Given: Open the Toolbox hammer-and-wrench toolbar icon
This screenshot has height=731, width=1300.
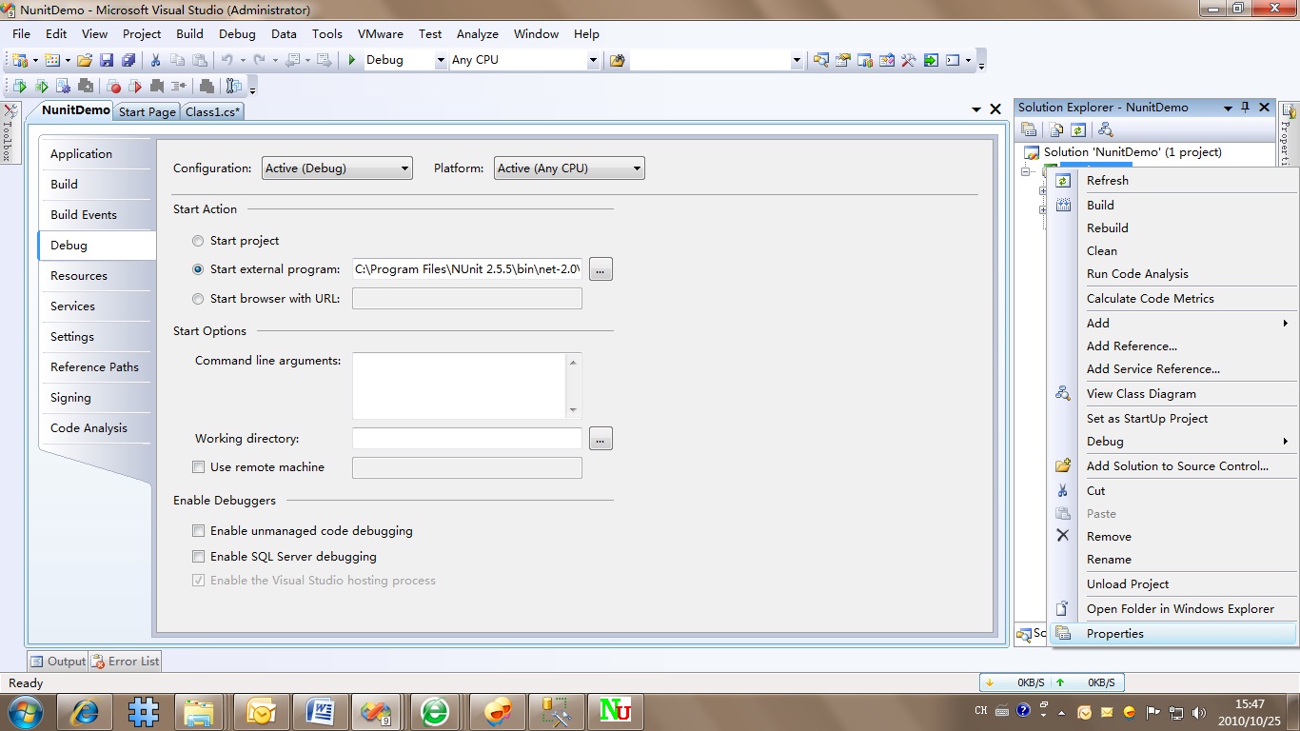Looking at the screenshot, I should coord(909,60).
